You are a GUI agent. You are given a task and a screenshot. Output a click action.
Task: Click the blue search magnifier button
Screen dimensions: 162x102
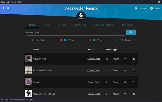131,32
